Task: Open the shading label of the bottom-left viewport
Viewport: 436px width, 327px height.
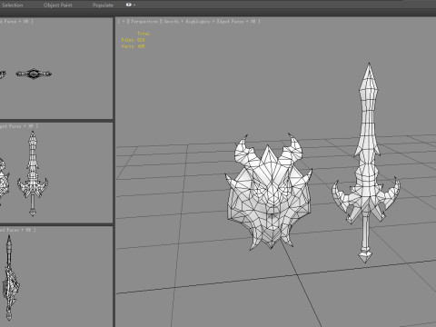Action: (18, 230)
